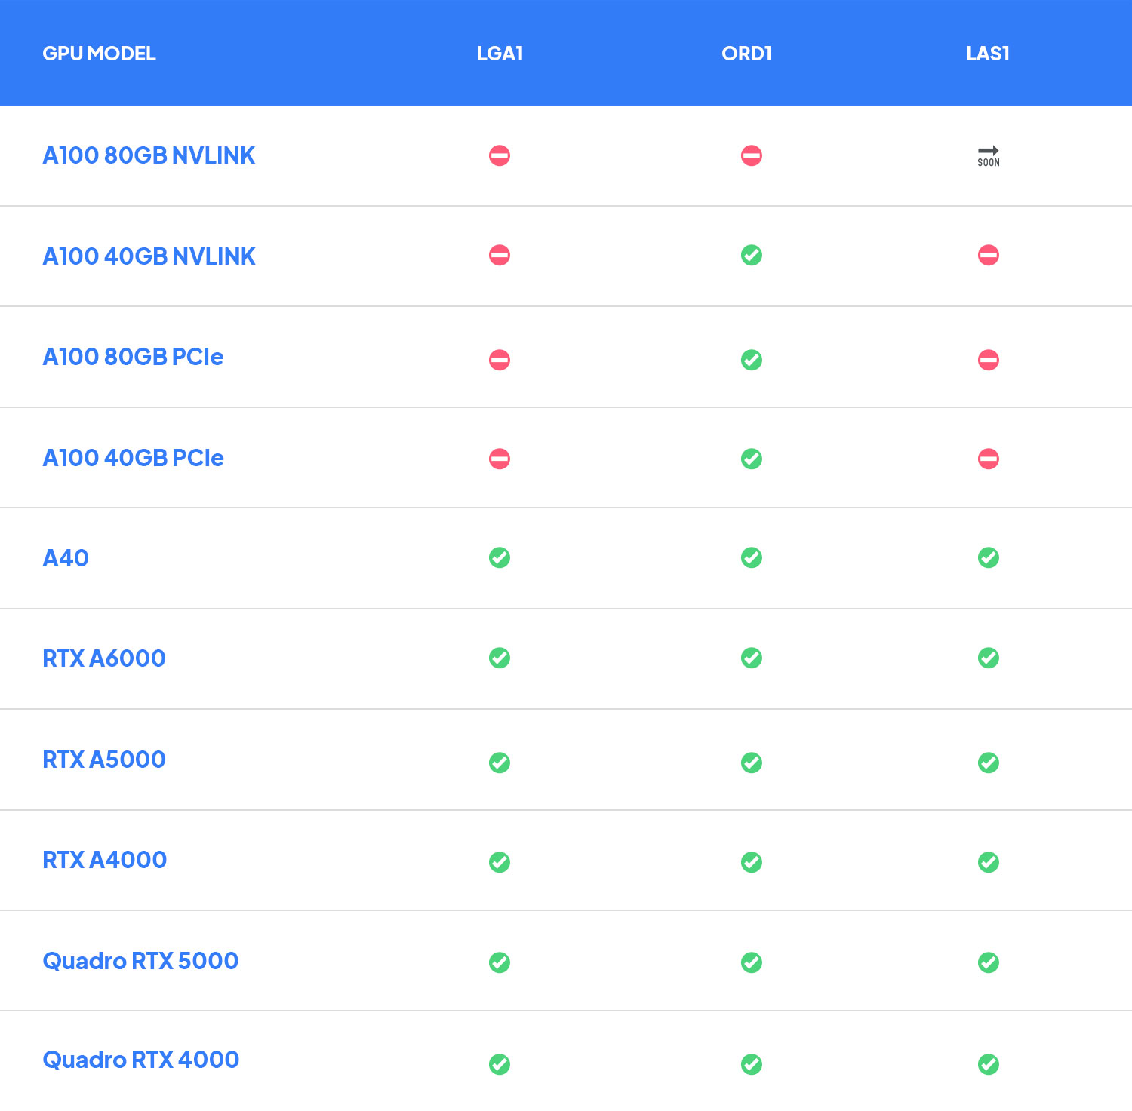Open the A100 40GB PCIe link
This screenshot has width=1132, height=1111.
click(133, 458)
